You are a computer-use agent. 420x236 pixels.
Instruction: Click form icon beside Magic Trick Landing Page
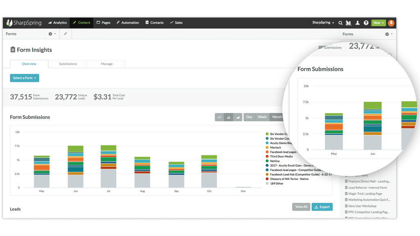(346, 193)
